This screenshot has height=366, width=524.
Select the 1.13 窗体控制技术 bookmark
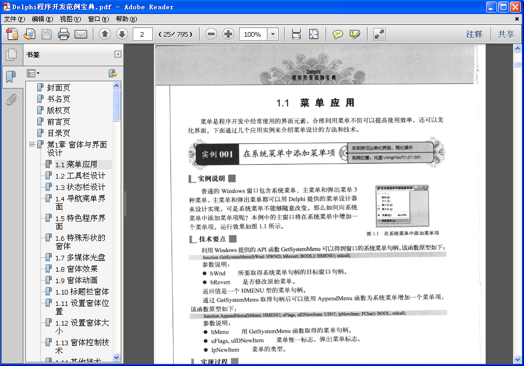click(x=82, y=347)
